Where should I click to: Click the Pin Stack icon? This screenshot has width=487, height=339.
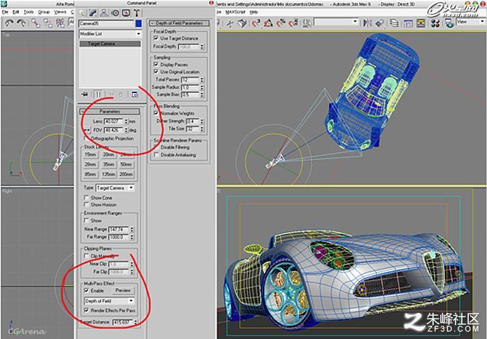click(x=84, y=94)
